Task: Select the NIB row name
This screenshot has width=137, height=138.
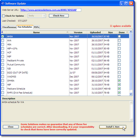Action: (x=9, y=68)
